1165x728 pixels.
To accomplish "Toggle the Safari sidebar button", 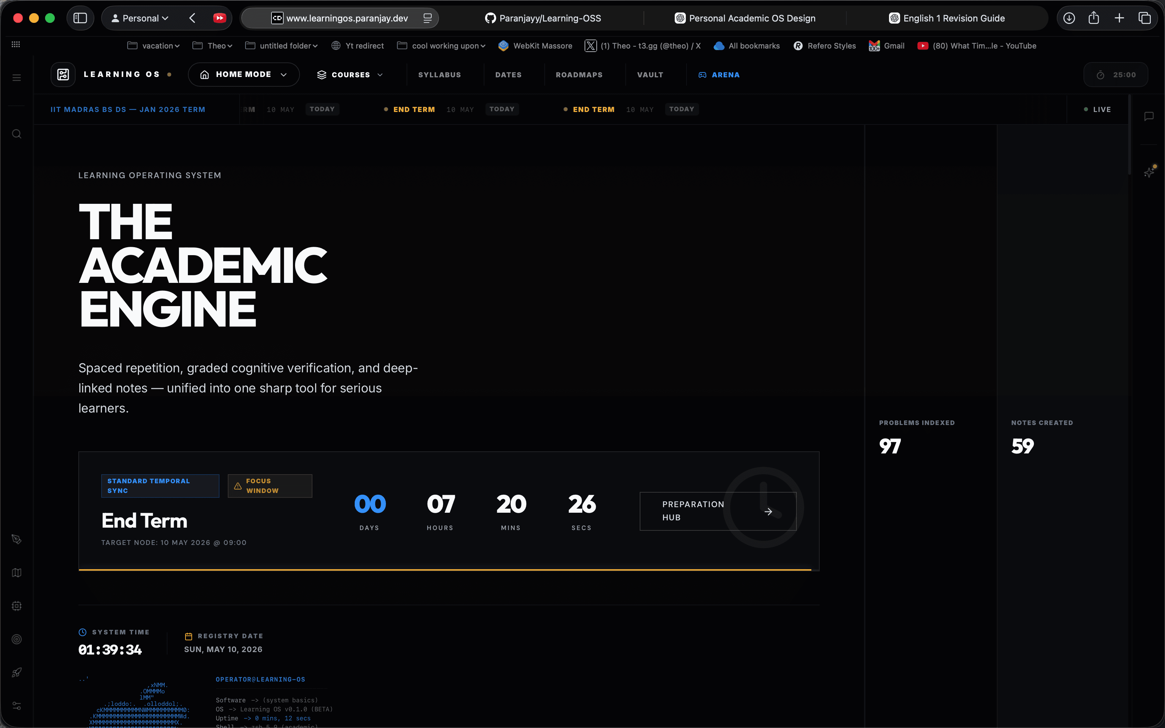I will point(80,18).
